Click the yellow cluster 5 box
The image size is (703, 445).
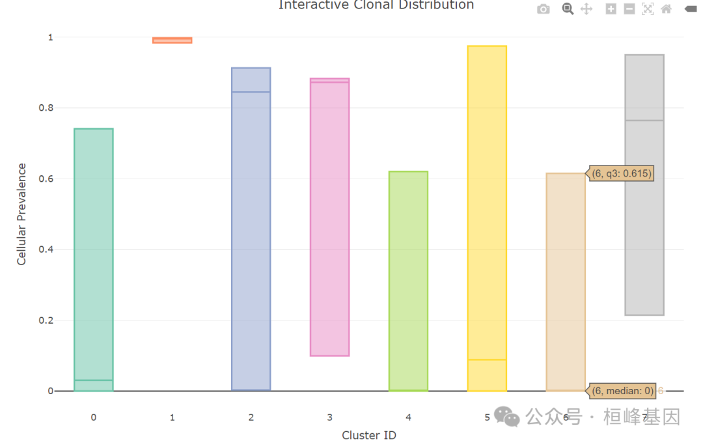(487, 215)
